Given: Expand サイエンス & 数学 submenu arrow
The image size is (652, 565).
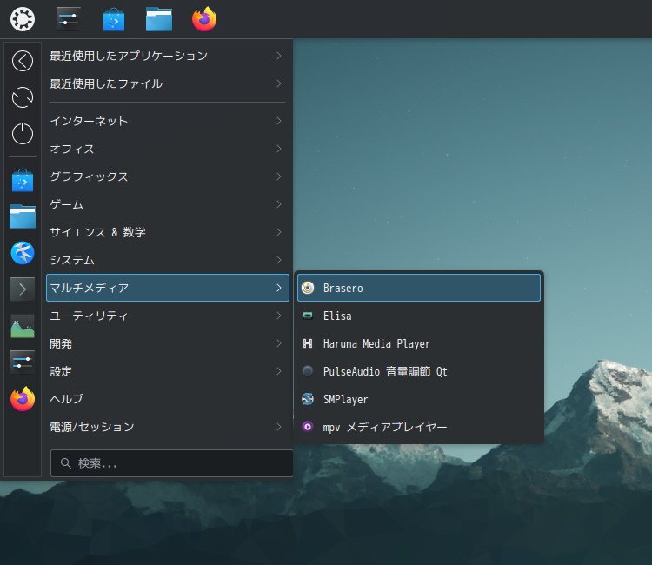Looking at the screenshot, I should (279, 232).
